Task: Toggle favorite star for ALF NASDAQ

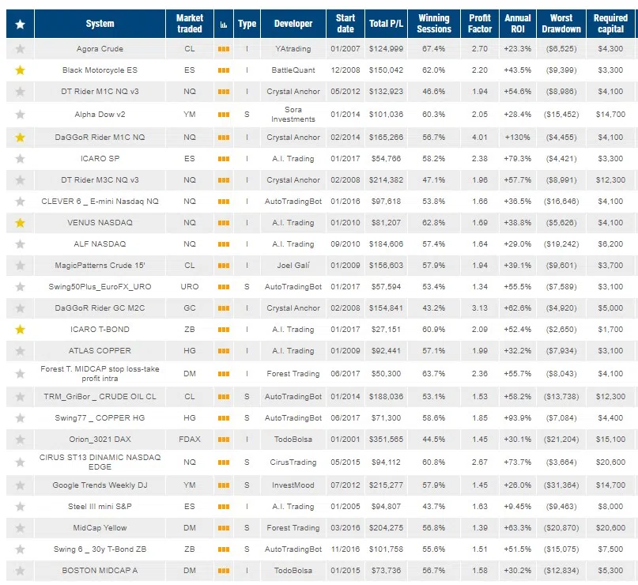Action: point(20,244)
